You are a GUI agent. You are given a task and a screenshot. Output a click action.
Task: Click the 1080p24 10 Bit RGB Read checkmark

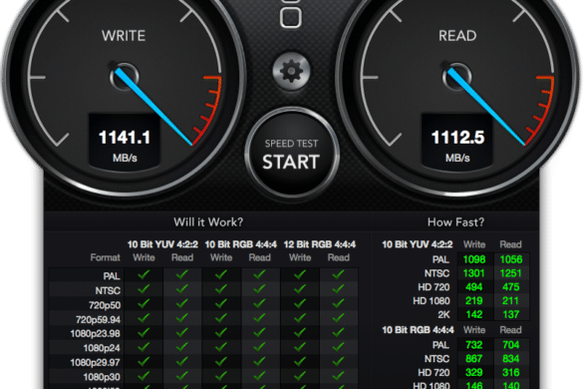coord(259,347)
